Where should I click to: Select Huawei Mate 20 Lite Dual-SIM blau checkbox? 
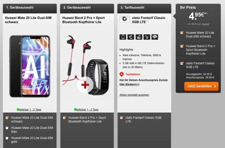[x=7, y=128]
